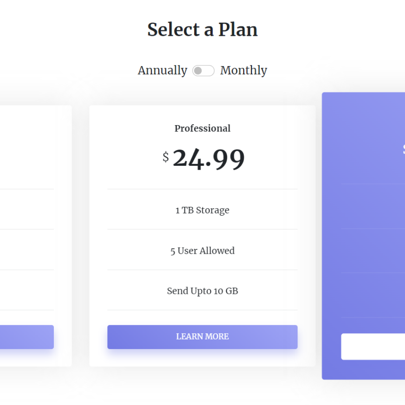Click the 24.99 price amount
The width and height of the screenshot is (405, 405).
coord(209,159)
